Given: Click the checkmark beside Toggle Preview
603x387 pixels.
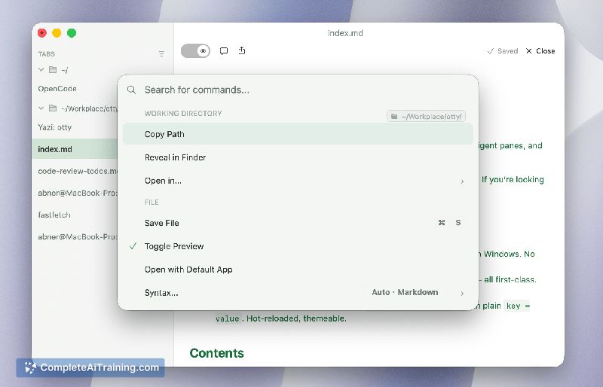Looking at the screenshot, I should 133,246.
